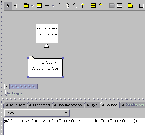Viewport: 145px width, 135px height.
Task: Open dropdown next to Association line
Action: coord(53,6)
